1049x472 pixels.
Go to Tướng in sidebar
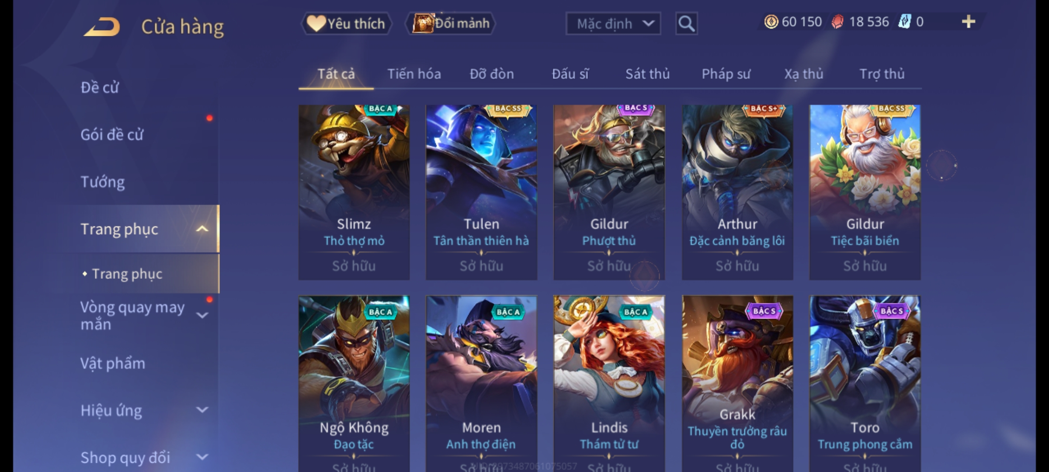pyautogui.click(x=103, y=182)
